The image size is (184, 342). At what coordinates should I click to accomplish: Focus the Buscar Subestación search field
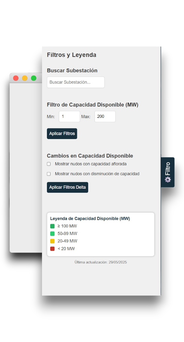pos(76,82)
